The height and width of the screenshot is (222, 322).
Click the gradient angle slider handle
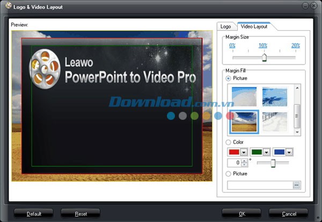pos(273,163)
